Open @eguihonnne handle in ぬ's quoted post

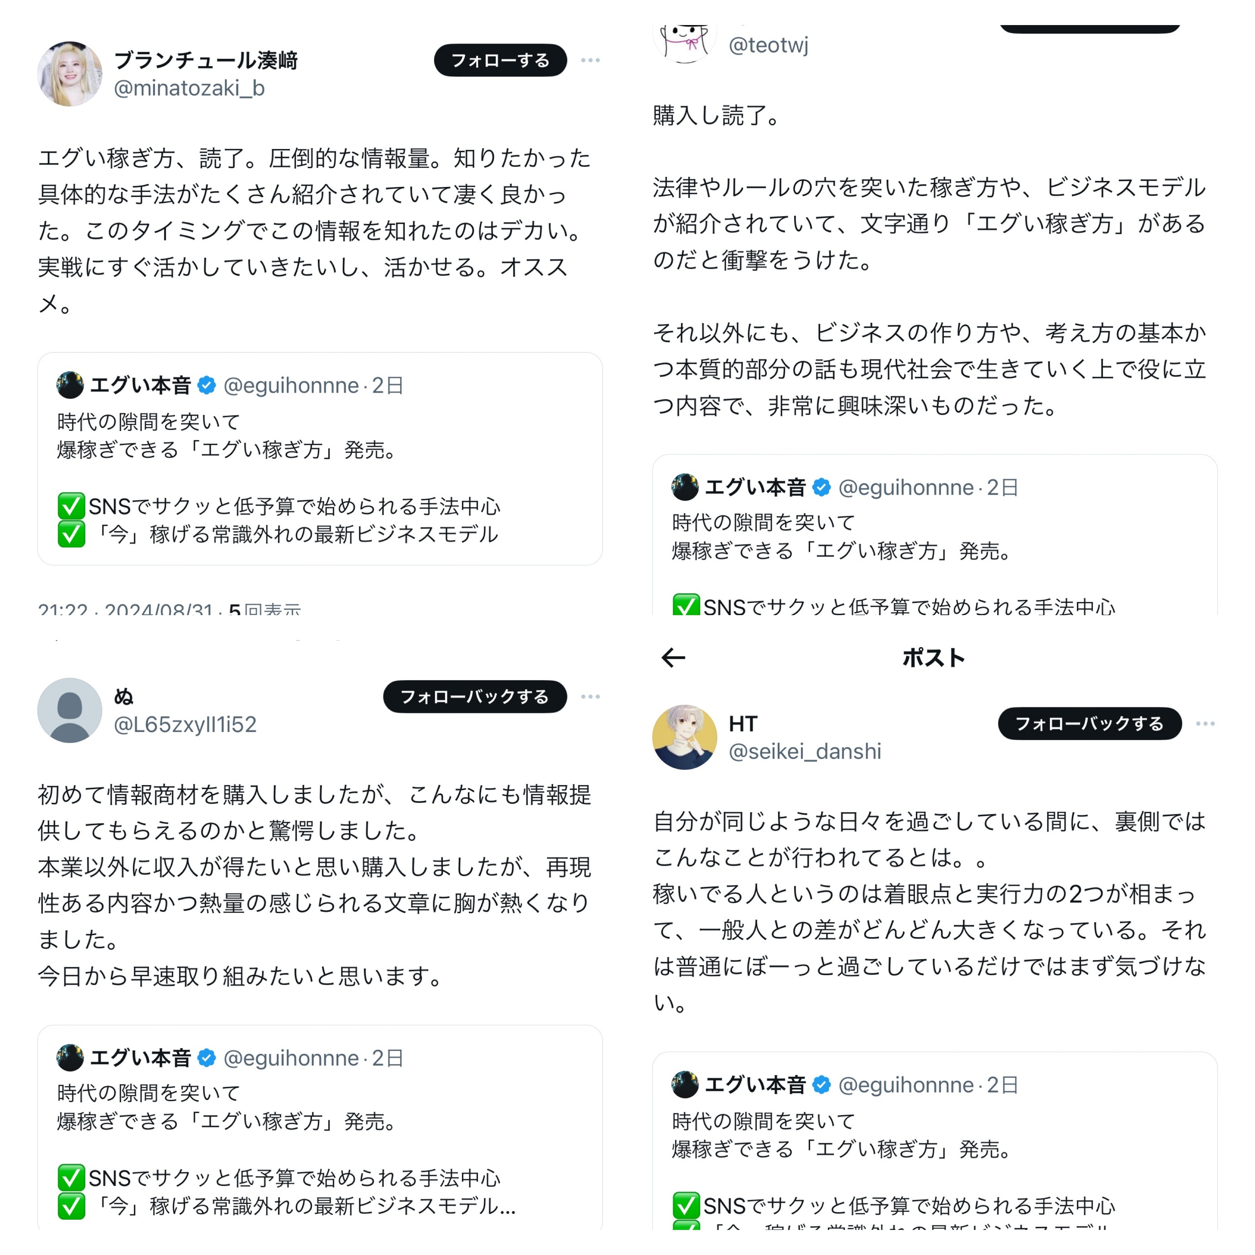290,1058
